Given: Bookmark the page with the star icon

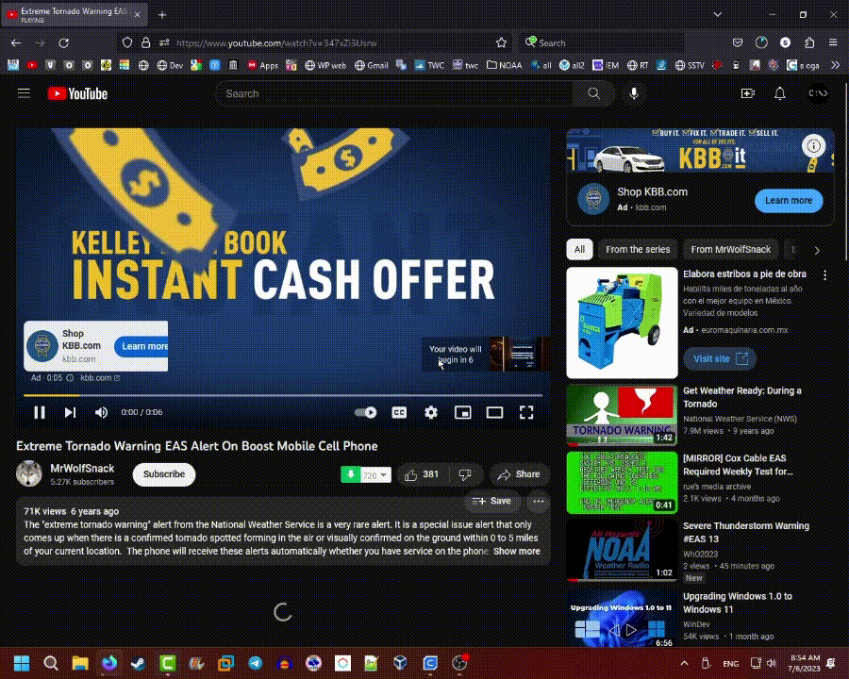Looking at the screenshot, I should pyautogui.click(x=502, y=42).
